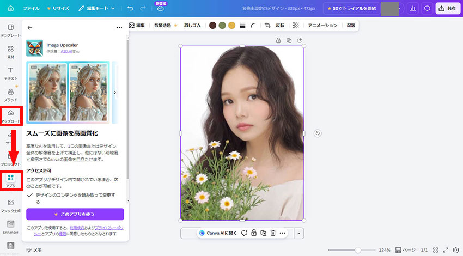Click the 共有 share button
The height and width of the screenshot is (256, 463).
click(x=448, y=8)
